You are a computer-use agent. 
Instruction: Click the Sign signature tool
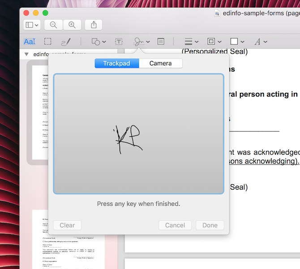139,42
